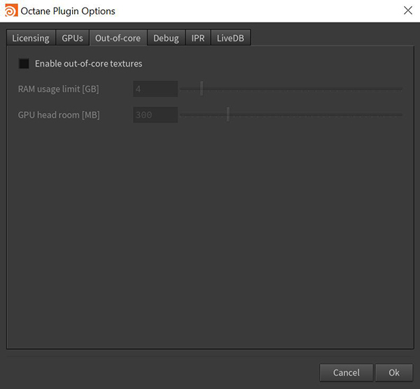Switch to the LiveDB tab
This screenshot has width=420, height=389.
tap(230, 39)
